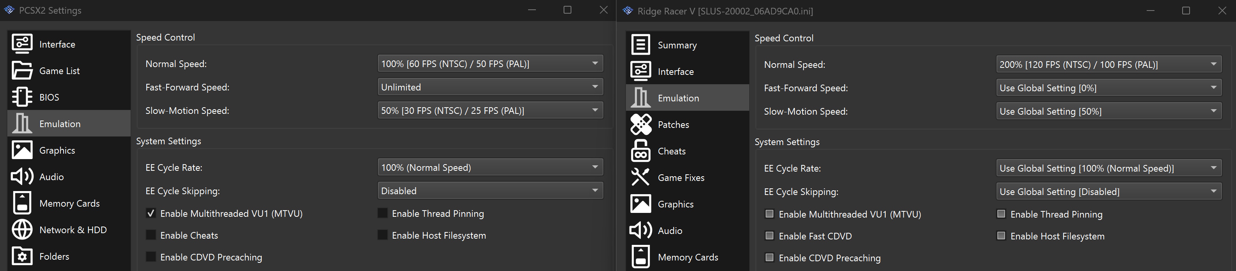Expand the EE Cycle Rate 100% (Normal Speed) dropdown
This screenshot has height=271, width=1236.
490,167
